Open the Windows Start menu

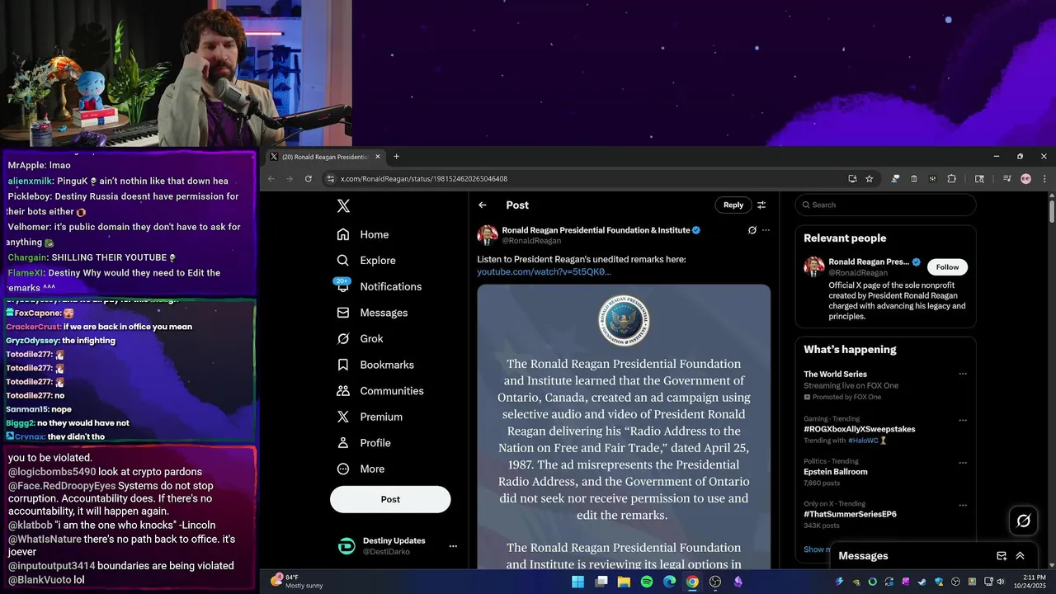coord(577,582)
